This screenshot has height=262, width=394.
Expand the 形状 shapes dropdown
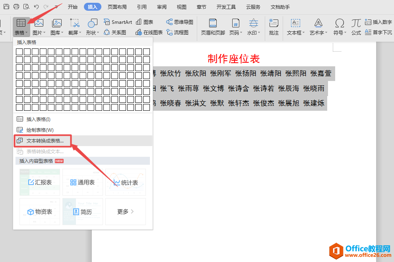93,33
